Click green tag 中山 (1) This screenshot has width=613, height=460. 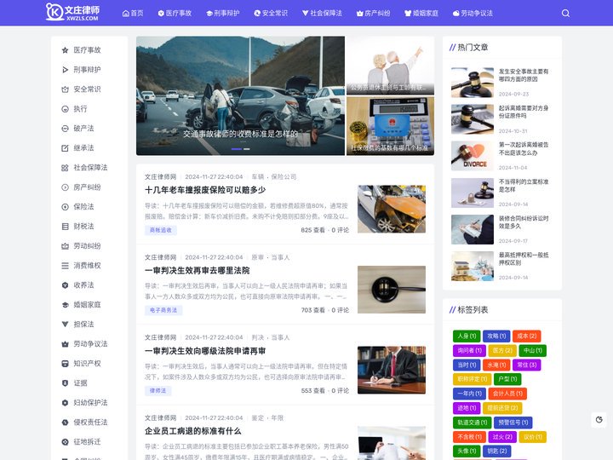coord(533,350)
